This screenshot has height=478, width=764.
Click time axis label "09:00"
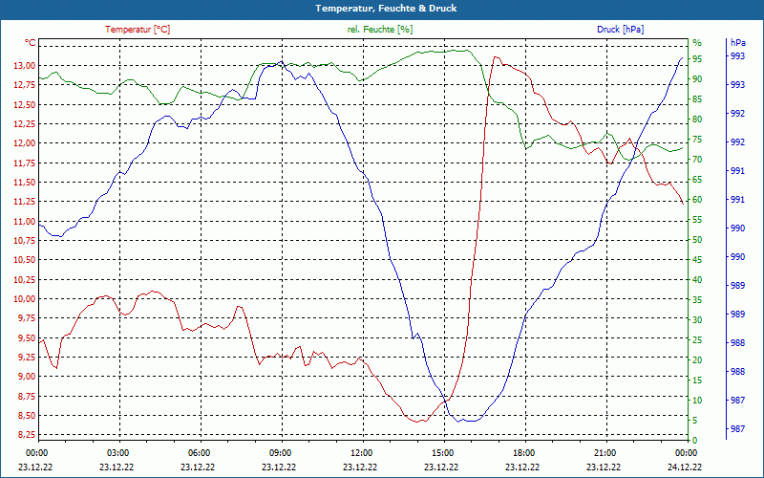pyautogui.click(x=280, y=452)
